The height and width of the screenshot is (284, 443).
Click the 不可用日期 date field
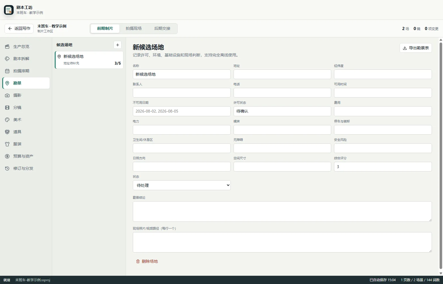182,111
